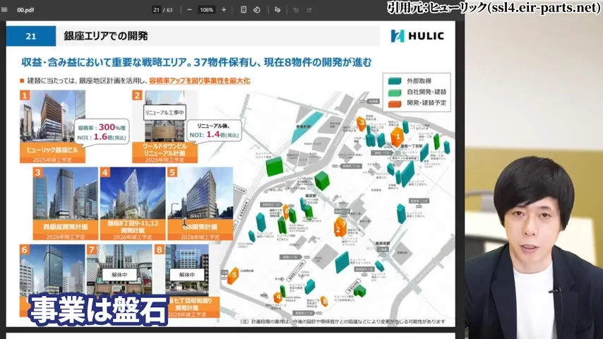
Task: Click orange map marker number 1
Action: [398, 136]
